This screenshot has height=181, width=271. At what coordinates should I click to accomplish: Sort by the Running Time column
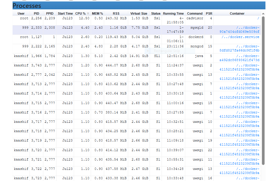173,13
